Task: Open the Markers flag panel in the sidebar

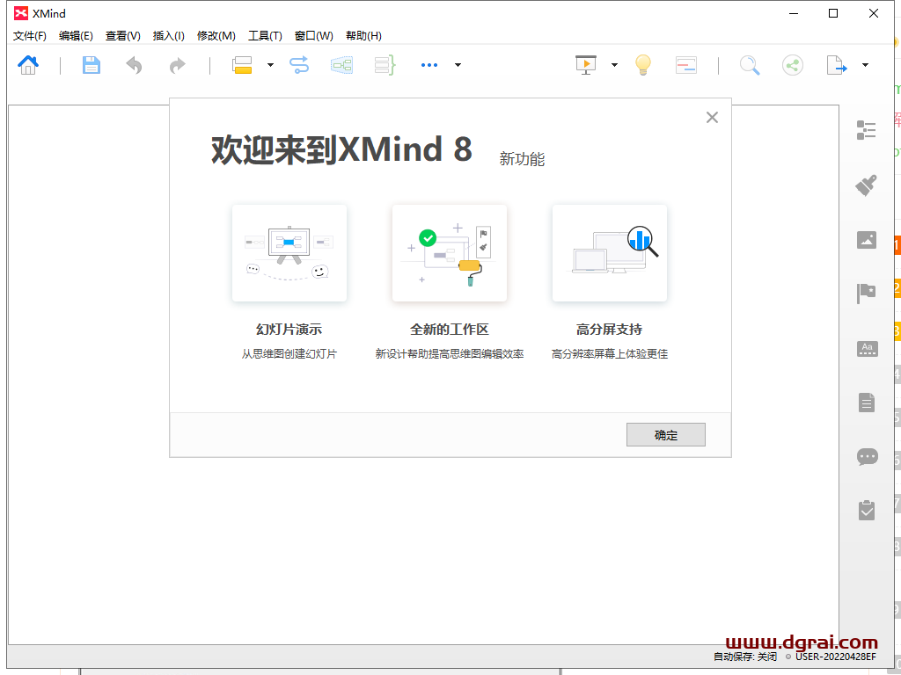Action: [x=867, y=294]
